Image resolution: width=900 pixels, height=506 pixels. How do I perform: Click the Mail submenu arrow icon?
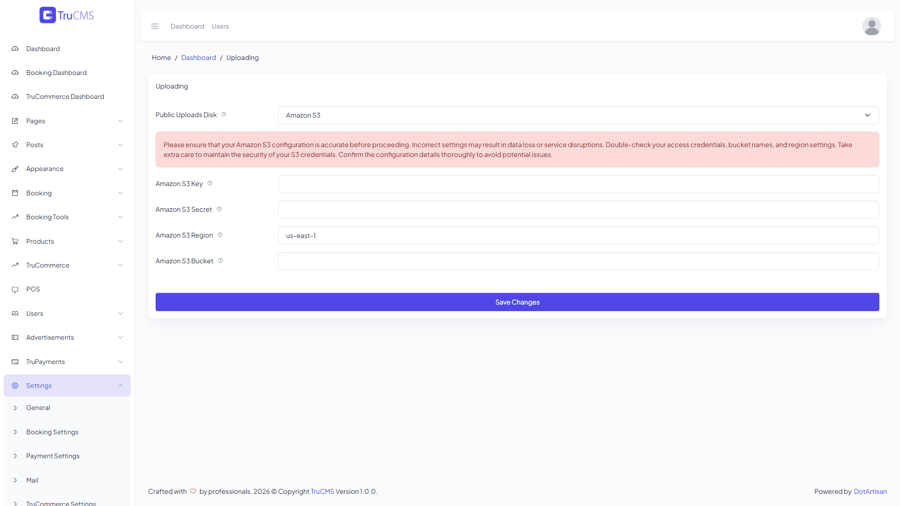point(15,480)
